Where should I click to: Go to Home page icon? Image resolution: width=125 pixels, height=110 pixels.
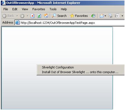46,16
